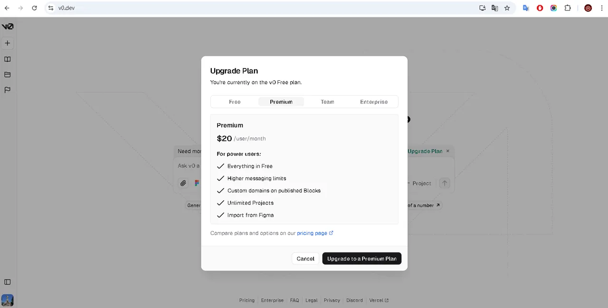This screenshot has height=308, width=608.
Task: Open user avatar at bottom left
Action: coord(8,300)
